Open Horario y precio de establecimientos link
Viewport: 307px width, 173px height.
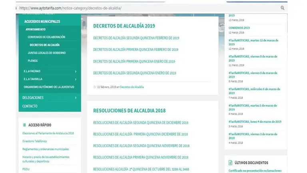pyautogui.click(x=46, y=159)
